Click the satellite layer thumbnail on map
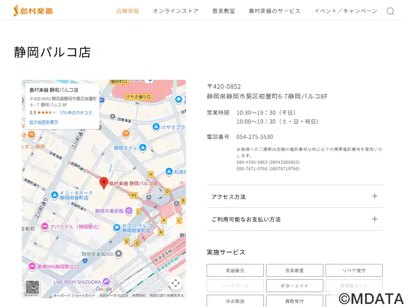410x307 pixels. (32, 287)
